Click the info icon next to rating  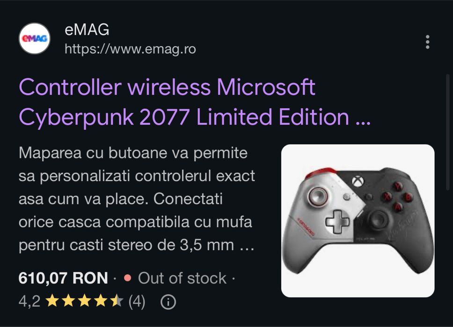tap(168, 302)
